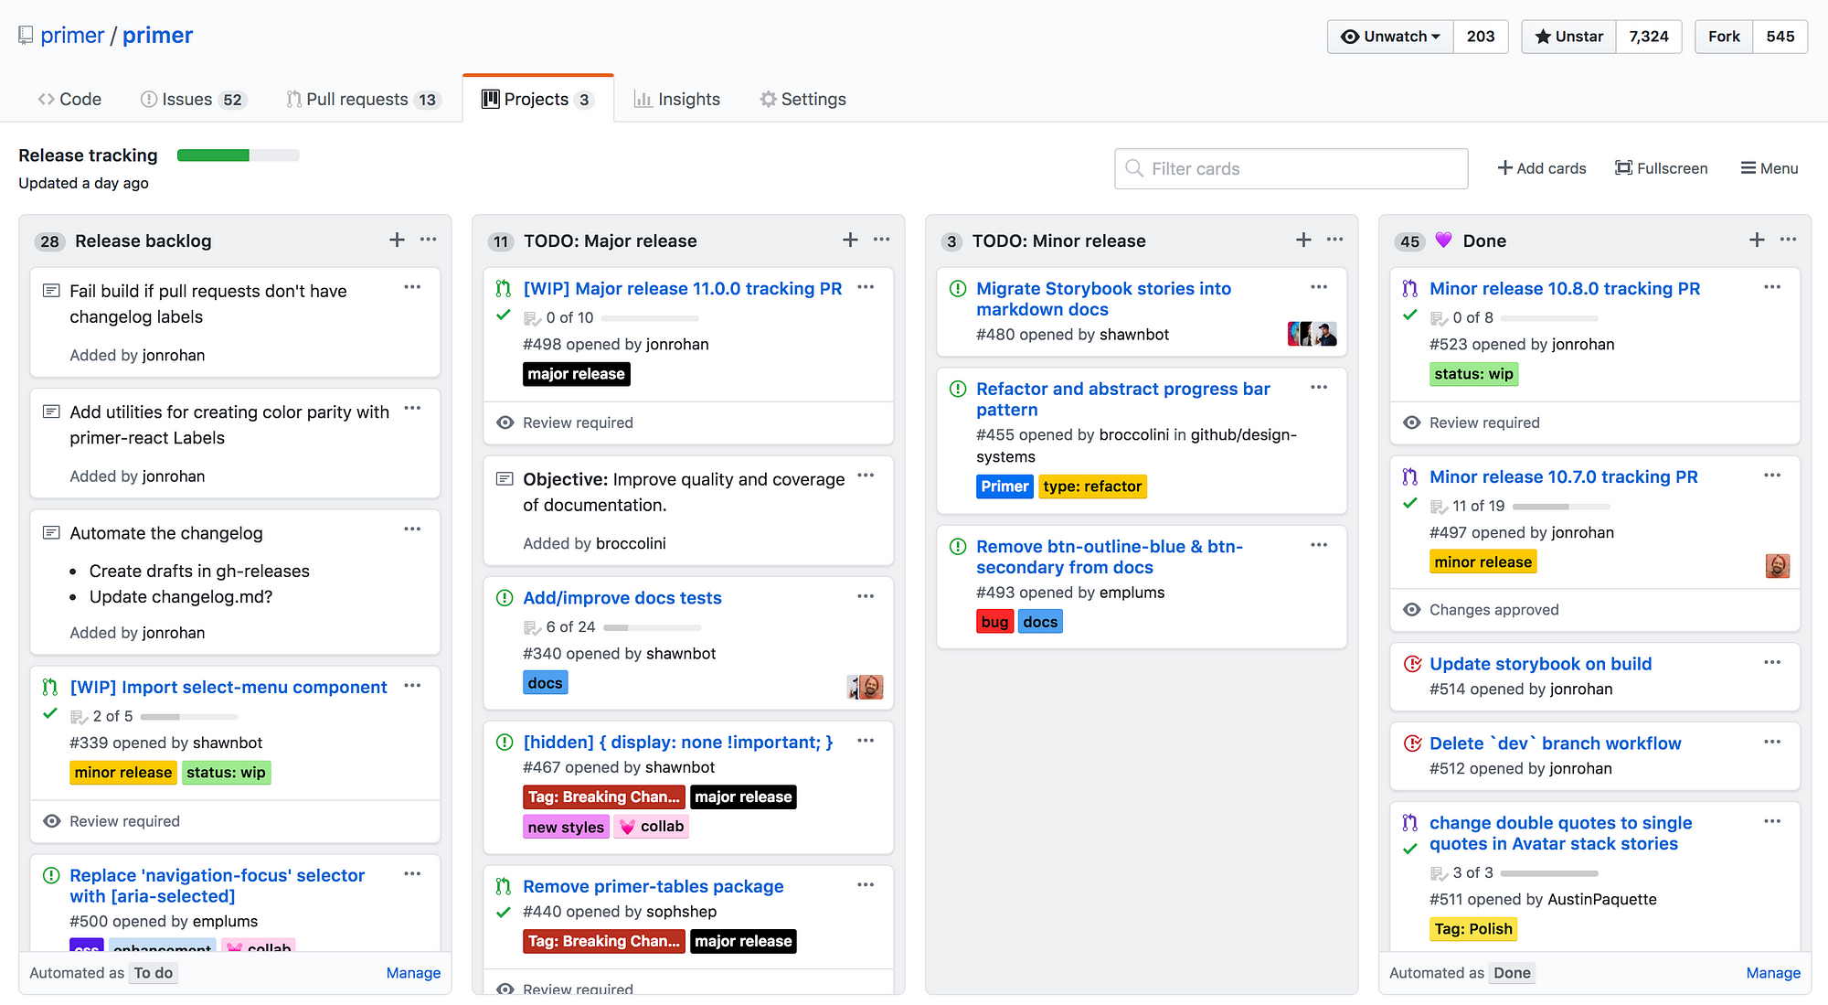This screenshot has height=1005, width=1828.
Task: Expand options for TODO Major release column
Action: coord(882,239)
